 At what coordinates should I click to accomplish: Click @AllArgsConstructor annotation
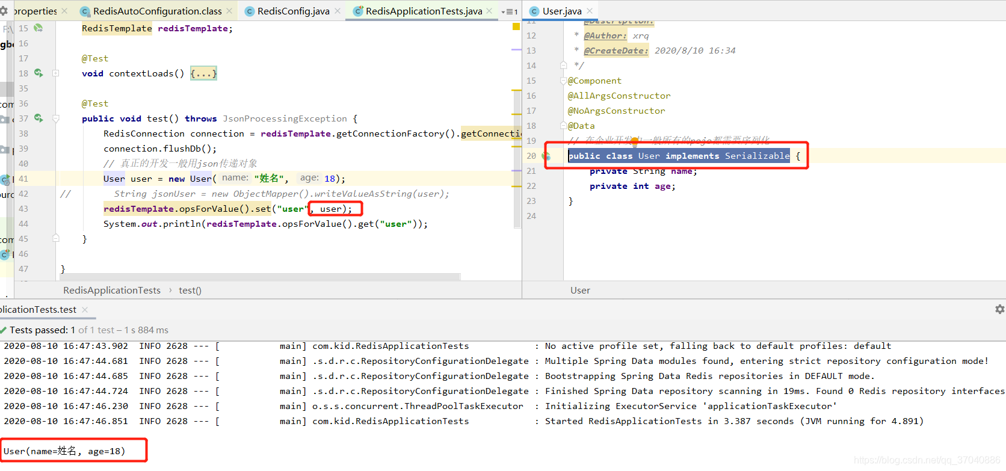[x=619, y=96]
